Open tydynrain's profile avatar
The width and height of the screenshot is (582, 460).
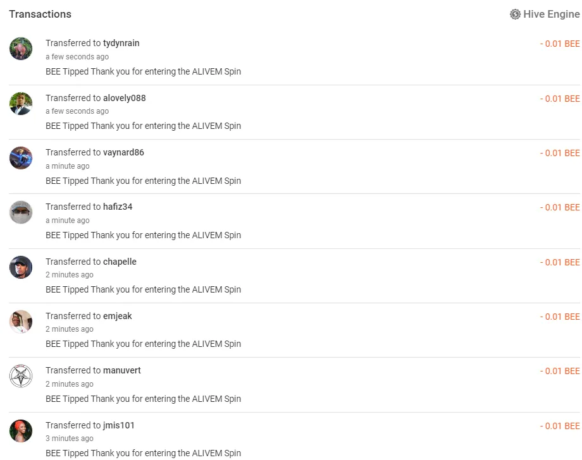[x=21, y=49]
